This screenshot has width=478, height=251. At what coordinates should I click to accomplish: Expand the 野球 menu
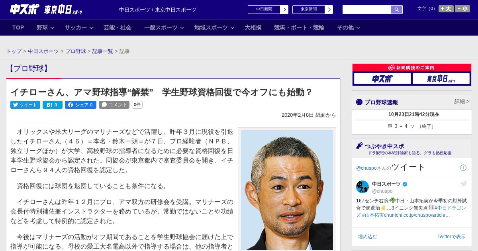[x=45, y=27]
